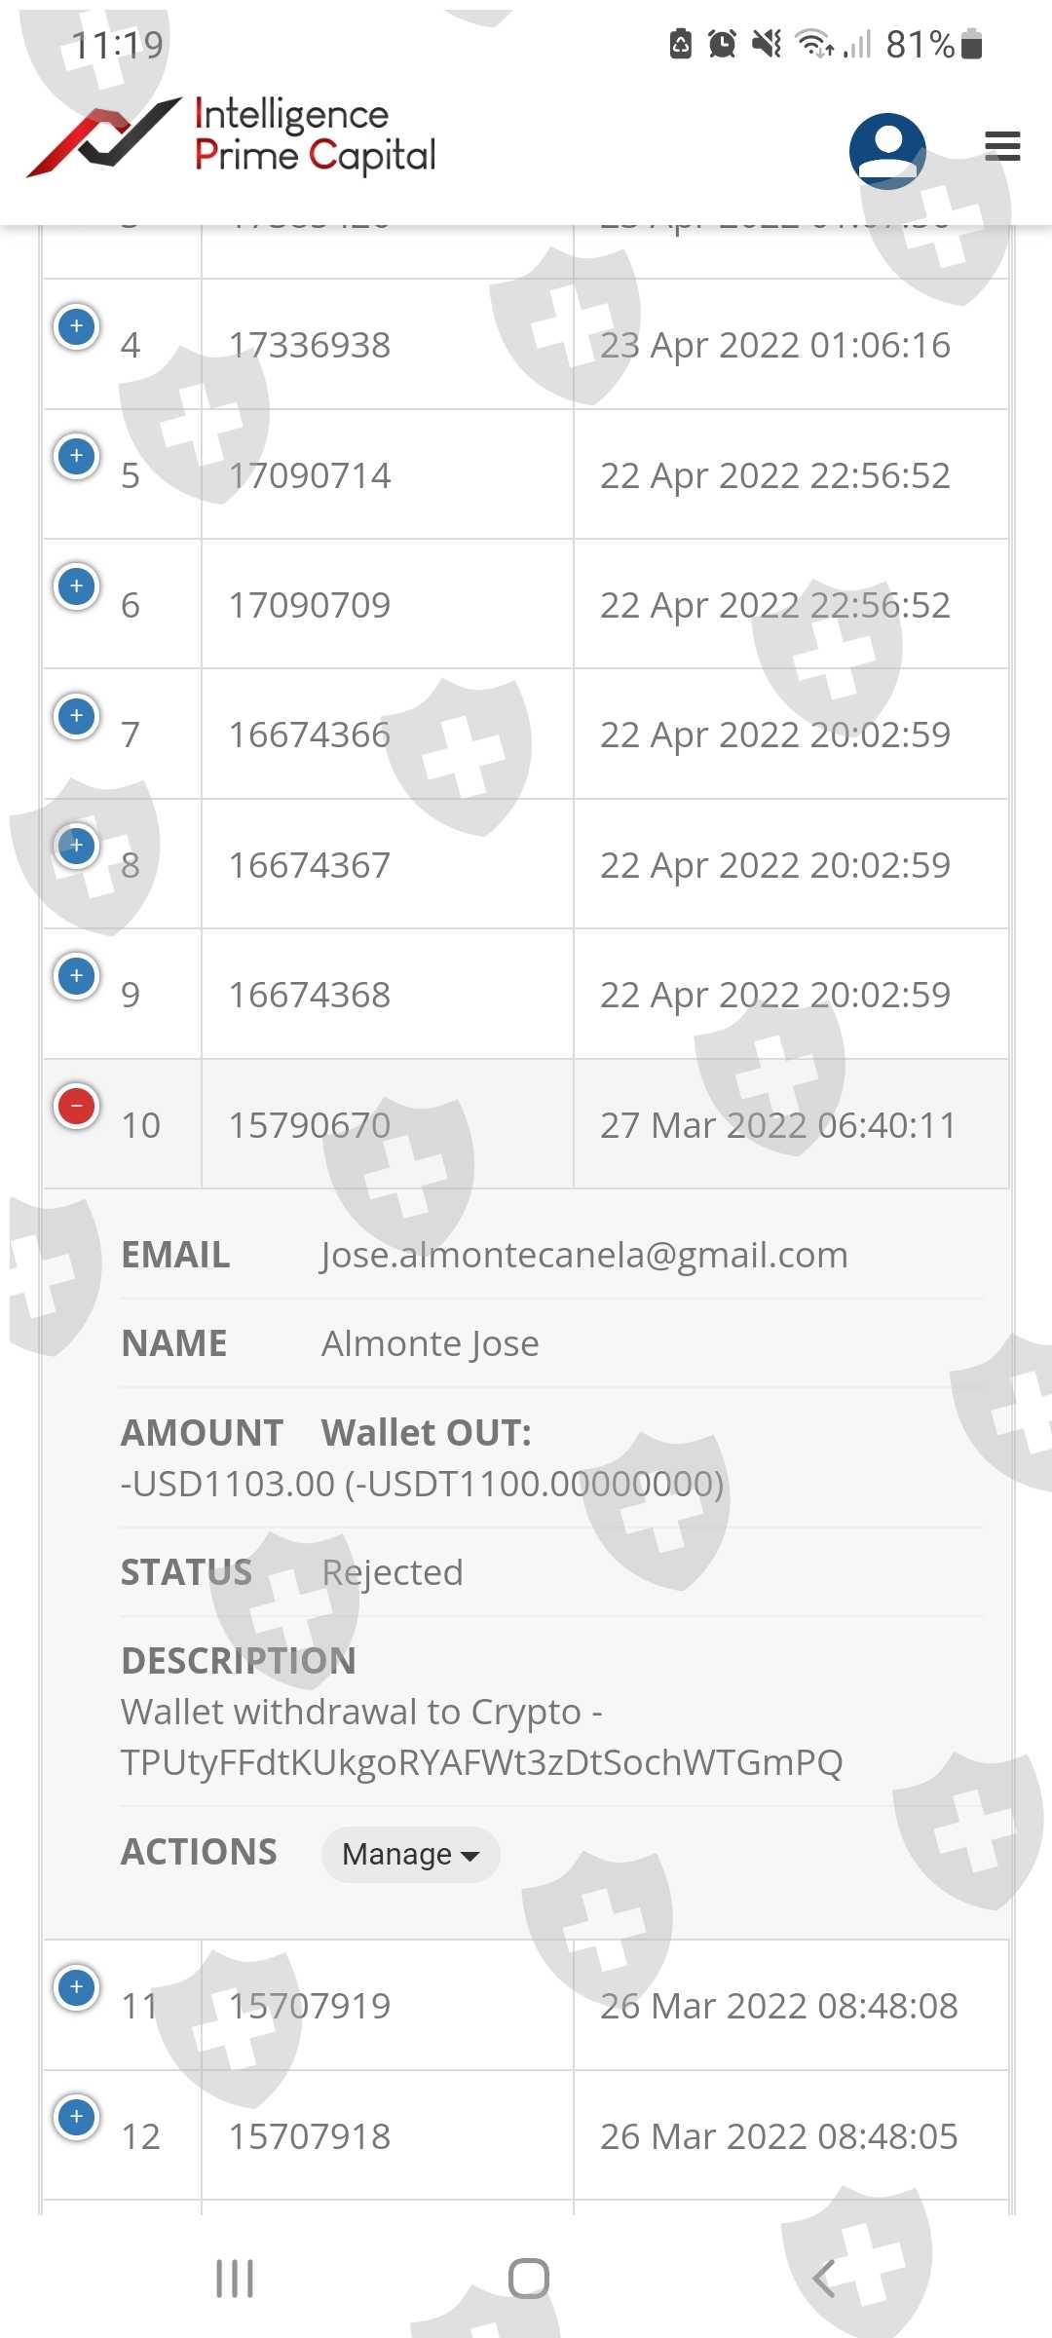Expand row 7 transaction 16674366
This screenshot has width=1052, height=2338.
click(77, 716)
